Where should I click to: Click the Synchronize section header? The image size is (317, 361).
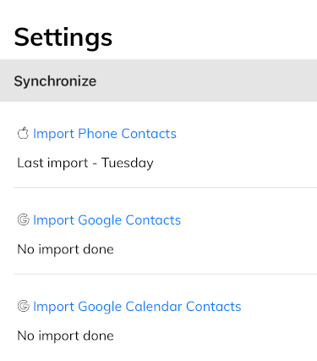(x=158, y=81)
